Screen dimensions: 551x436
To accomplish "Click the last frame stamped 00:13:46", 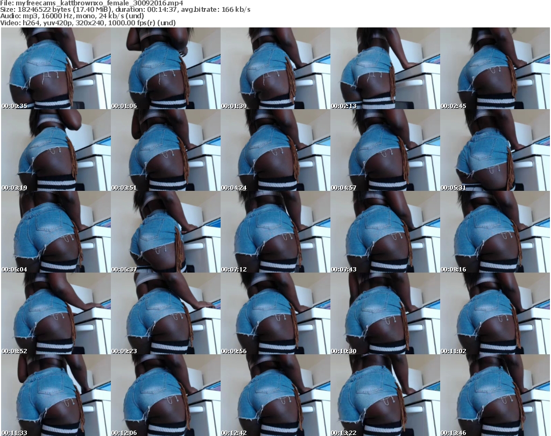I will click(495, 395).
